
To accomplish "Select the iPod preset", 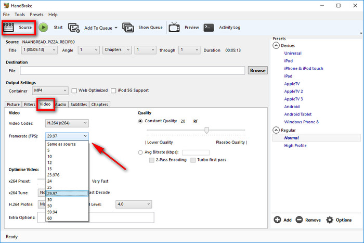I will coord(288,61).
